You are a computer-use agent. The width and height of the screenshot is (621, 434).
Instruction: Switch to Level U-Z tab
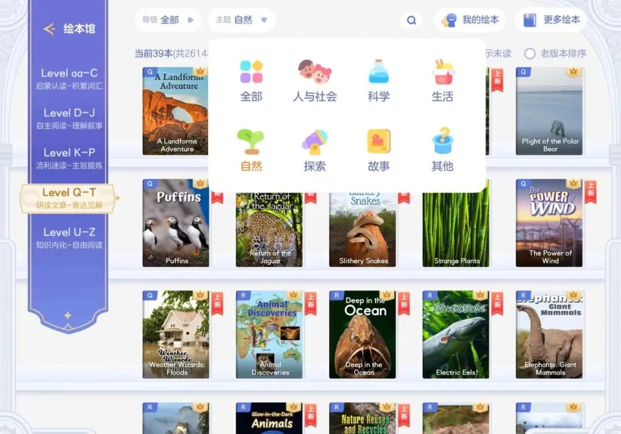pyautogui.click(x=69, y=238)
